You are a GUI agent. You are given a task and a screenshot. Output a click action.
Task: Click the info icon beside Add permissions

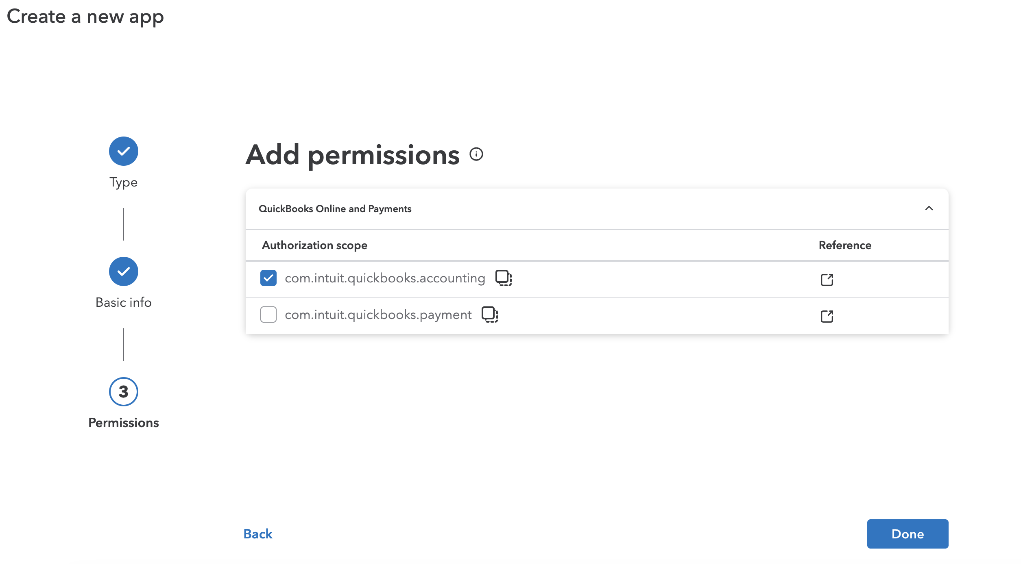pos(476,154)
